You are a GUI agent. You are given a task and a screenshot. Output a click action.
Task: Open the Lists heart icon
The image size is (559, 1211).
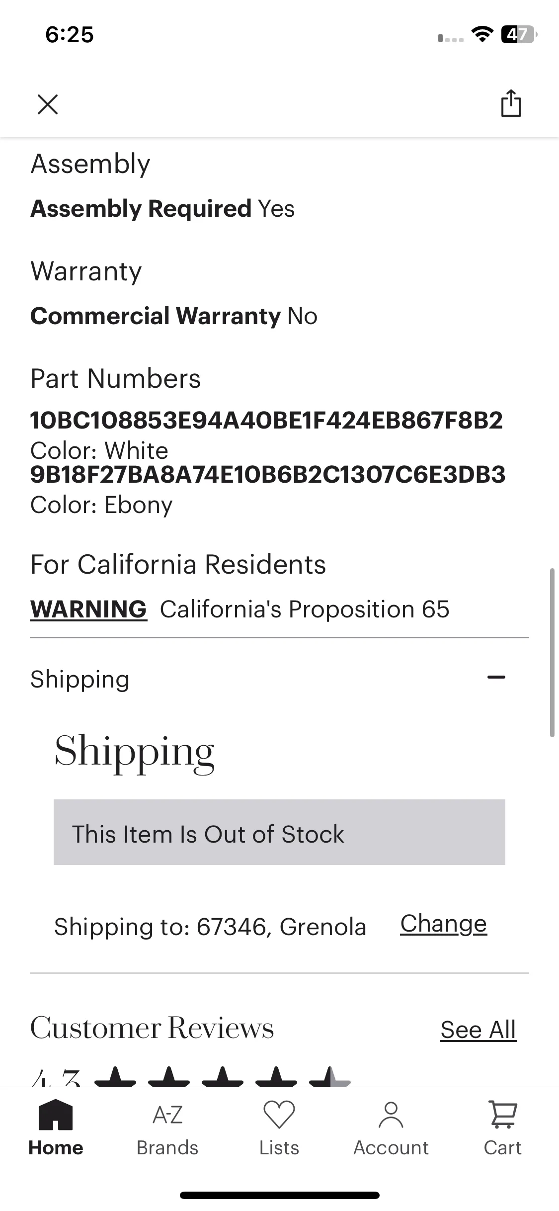click(279, 1114)
